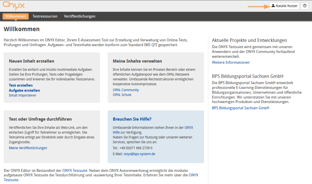Viewport: 312px width, 184px height.
Task: Open BPS Bildungsportal Sachsen GmbH link
Action: click(x=240, y=108)
